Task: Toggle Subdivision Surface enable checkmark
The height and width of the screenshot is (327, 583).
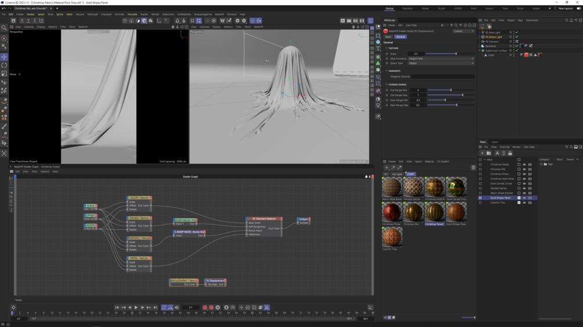Action: click(517, 50)
